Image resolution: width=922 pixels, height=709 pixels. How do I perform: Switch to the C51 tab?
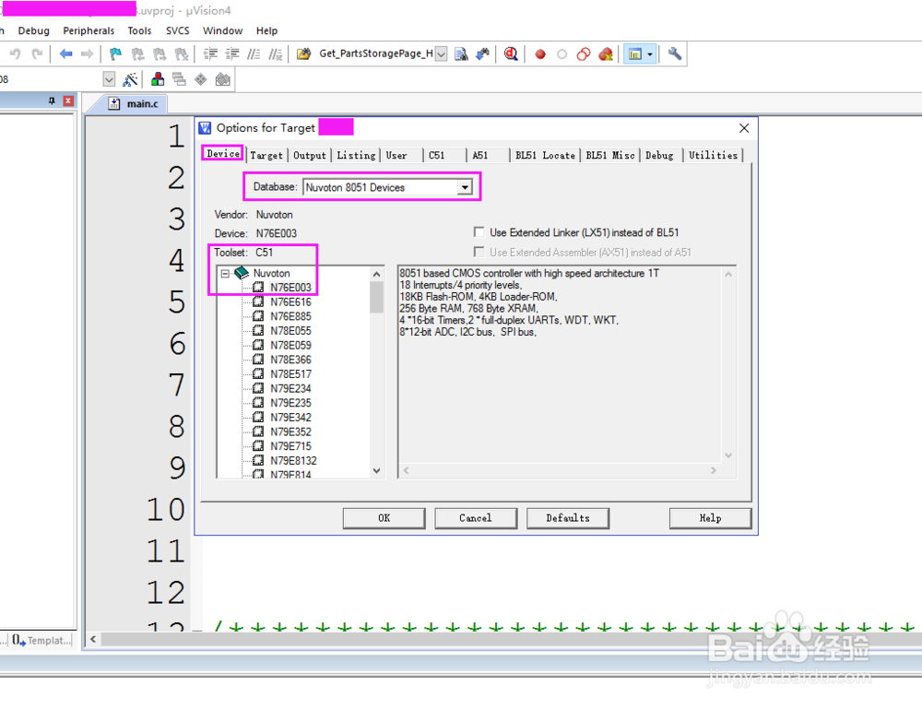pos(437,155)
